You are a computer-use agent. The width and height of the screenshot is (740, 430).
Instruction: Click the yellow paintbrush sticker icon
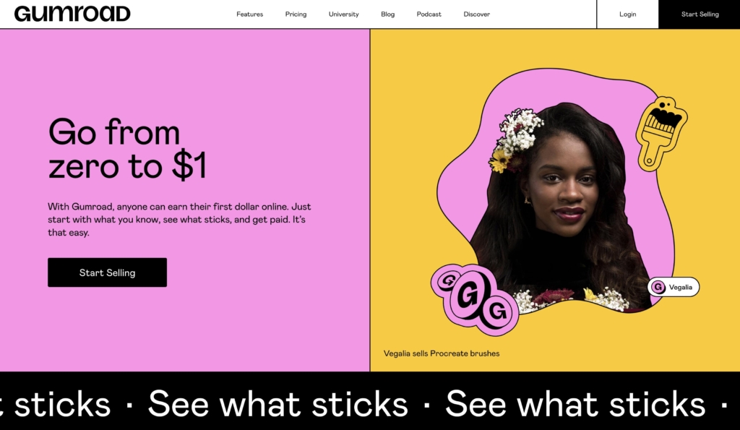click(x=662, y=134)
